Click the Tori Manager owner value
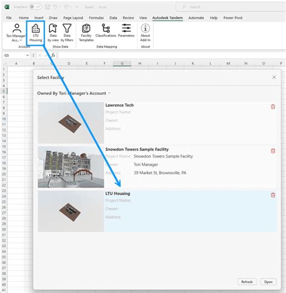 [146, 164]
